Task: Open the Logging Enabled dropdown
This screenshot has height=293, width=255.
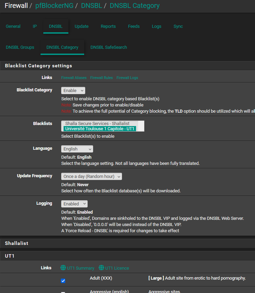Action: click(74, 204)
